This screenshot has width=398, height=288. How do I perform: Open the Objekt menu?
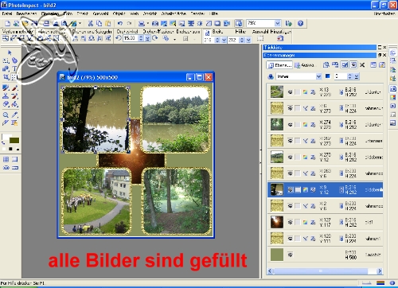tap(119, 14)
